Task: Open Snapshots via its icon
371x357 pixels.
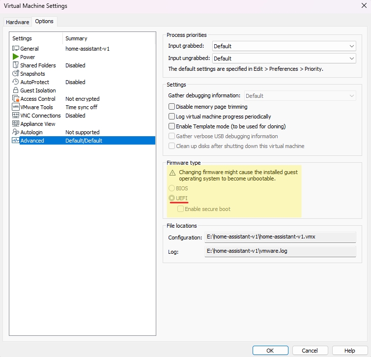Action: tap(16, 74)
